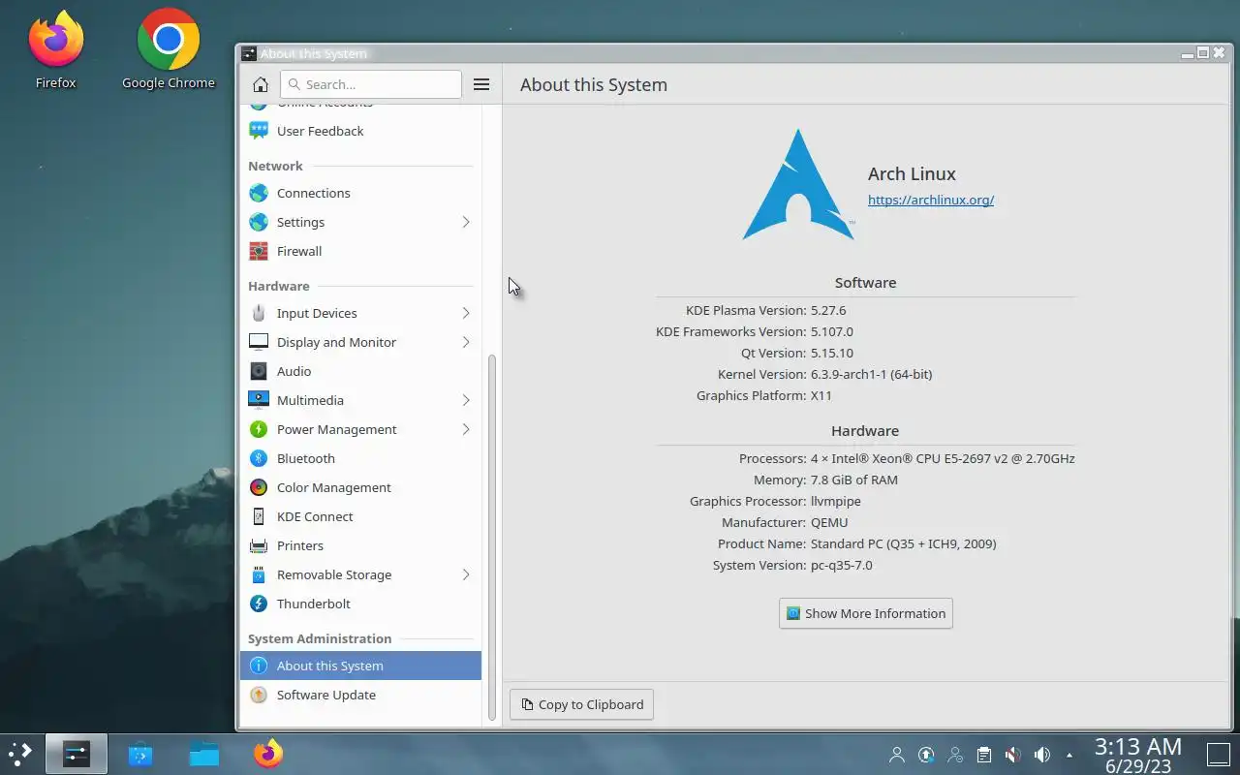Click the Audio speaker icon
Image resolution: width=1240 pixels, height=775 pixels.
(259, 371)
